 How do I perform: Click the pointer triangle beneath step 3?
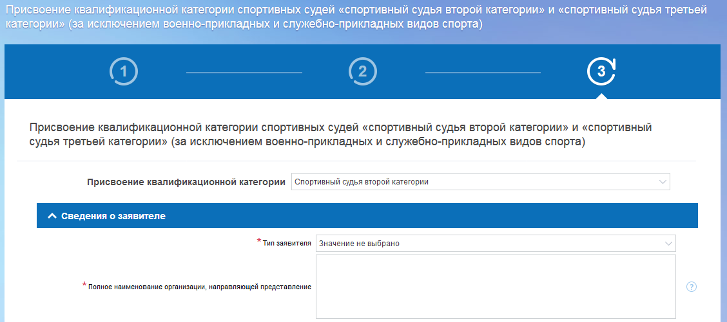point(601,95)
